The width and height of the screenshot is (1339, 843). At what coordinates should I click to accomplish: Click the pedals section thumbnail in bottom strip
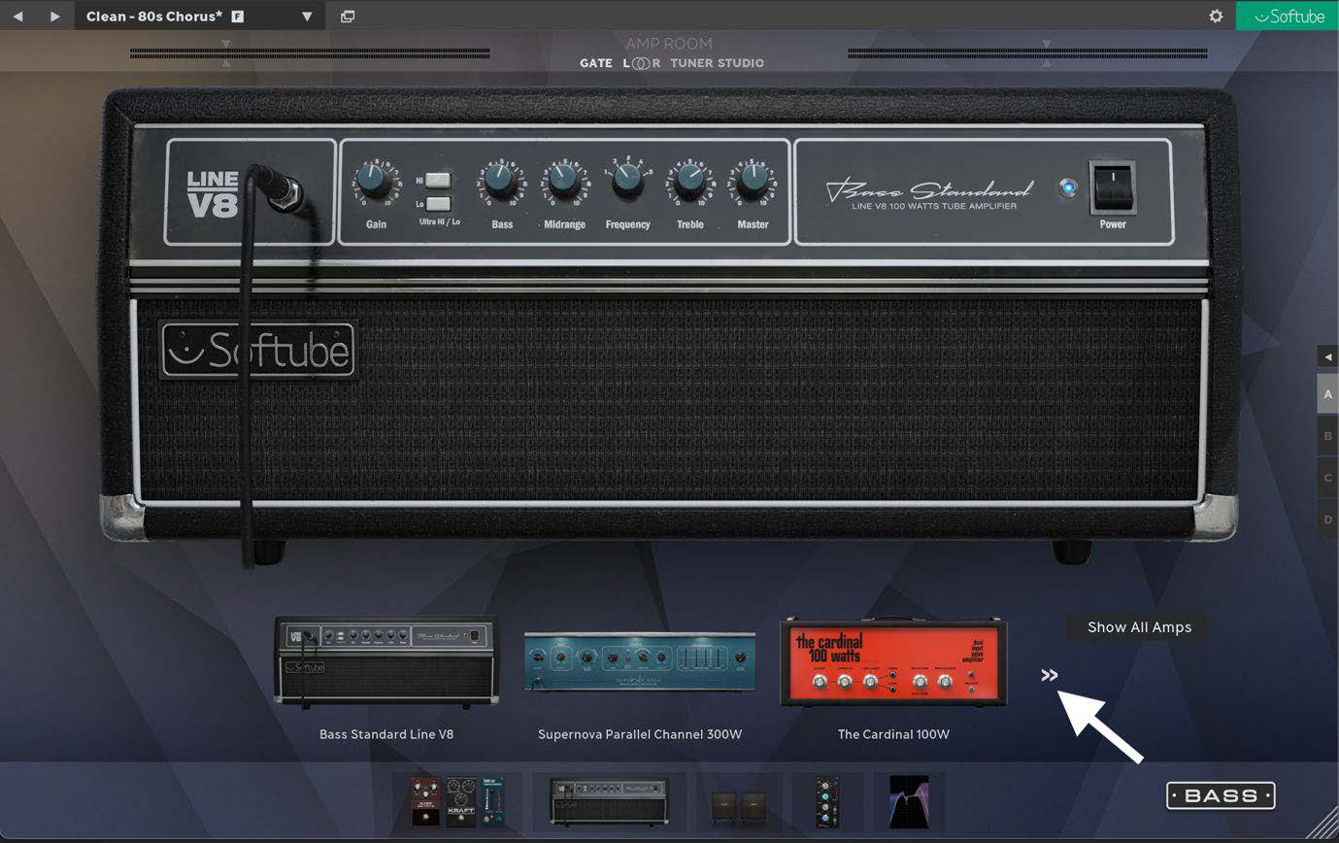[x=458, y=802]
